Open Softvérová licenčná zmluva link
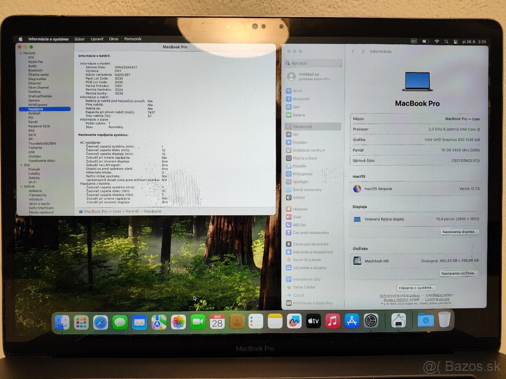This screenshot has width=506, height=379. coord(400,295)
